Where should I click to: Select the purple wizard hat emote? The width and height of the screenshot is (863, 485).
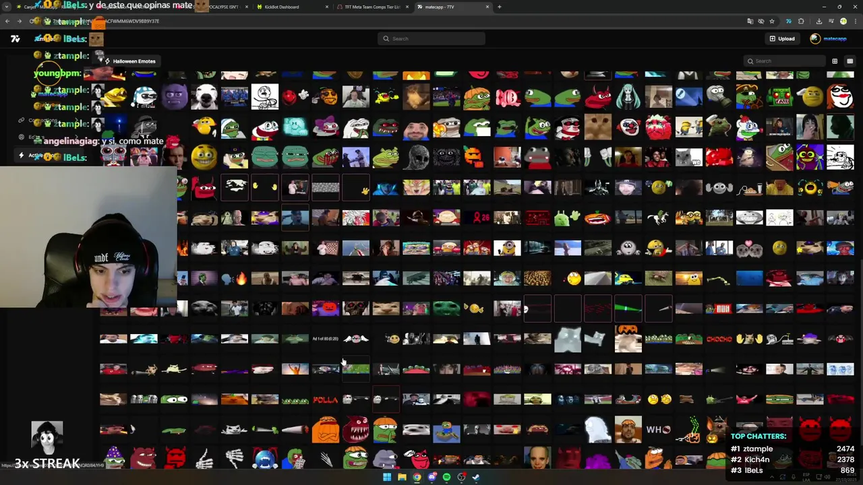coord(113,459)
